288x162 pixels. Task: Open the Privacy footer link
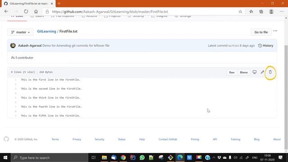tap(77, 139)
